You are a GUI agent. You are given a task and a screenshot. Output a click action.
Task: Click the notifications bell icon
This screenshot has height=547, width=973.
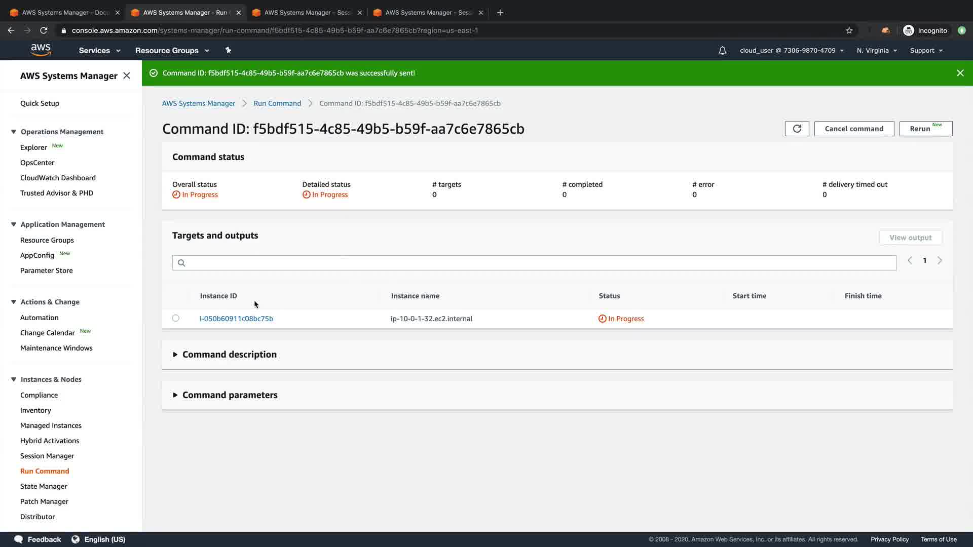tap(722, 51)
